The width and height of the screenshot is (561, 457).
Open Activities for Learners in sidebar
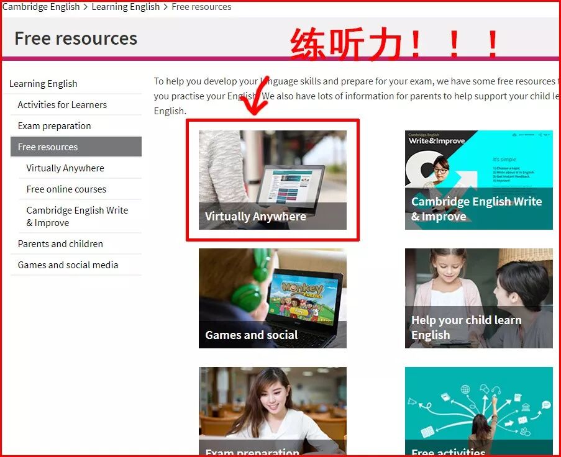[62, 105]
